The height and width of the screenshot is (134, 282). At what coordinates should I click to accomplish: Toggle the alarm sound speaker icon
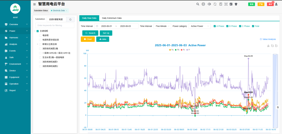coord(209,4)
